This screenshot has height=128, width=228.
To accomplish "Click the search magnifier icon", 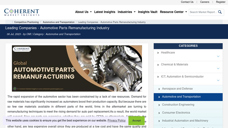I will click(x=220, y=12).
